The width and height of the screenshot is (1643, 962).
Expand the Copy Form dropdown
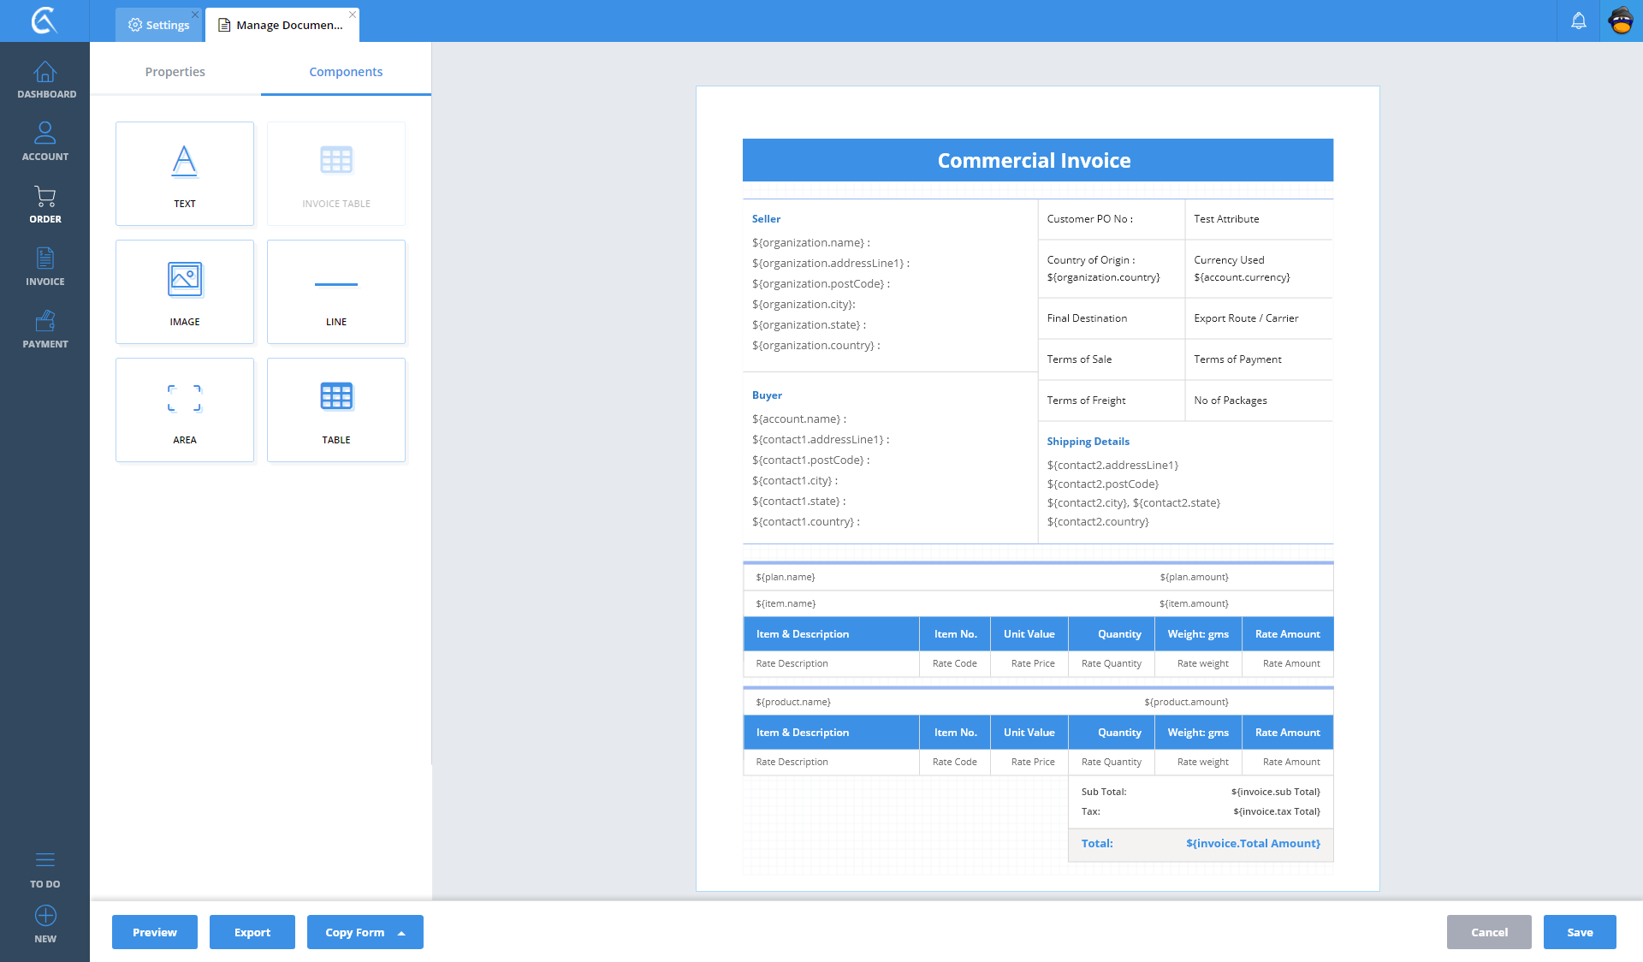pos(400,933)
